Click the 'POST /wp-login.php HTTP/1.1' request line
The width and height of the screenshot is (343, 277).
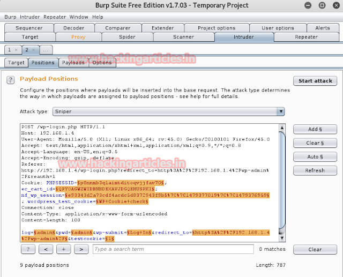point(63,127)
